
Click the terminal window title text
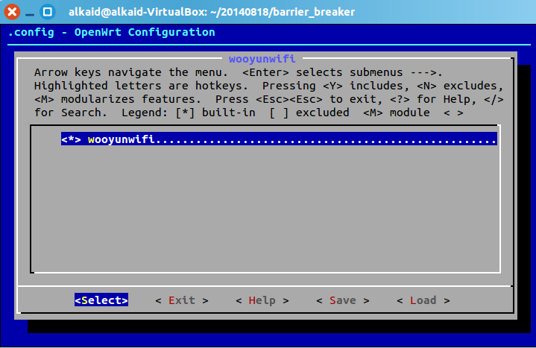[212, 12]
